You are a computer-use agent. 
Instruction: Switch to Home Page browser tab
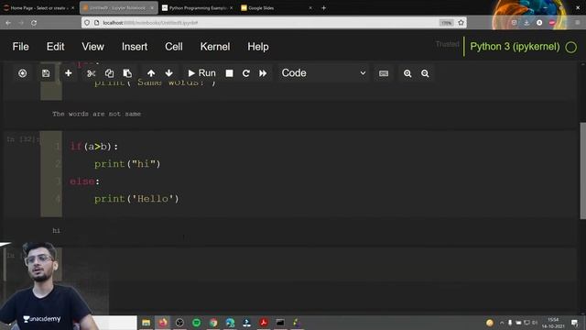[x=39, y=8]
